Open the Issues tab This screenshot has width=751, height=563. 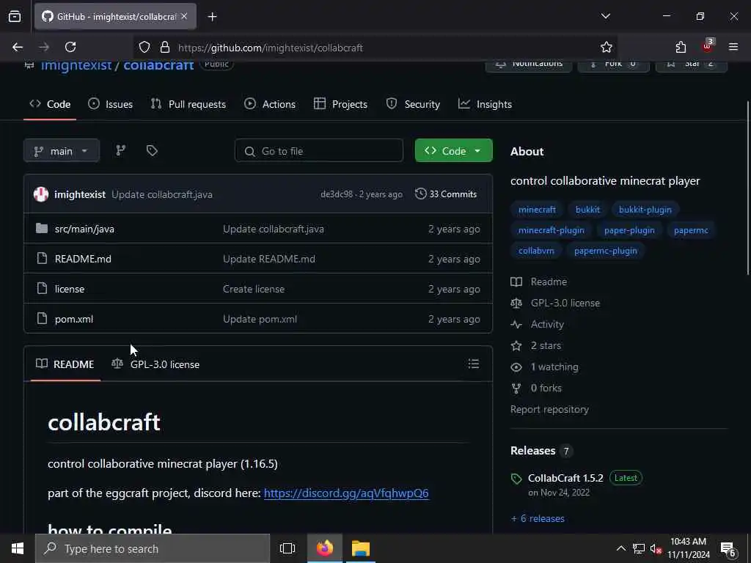pos(111,104)
